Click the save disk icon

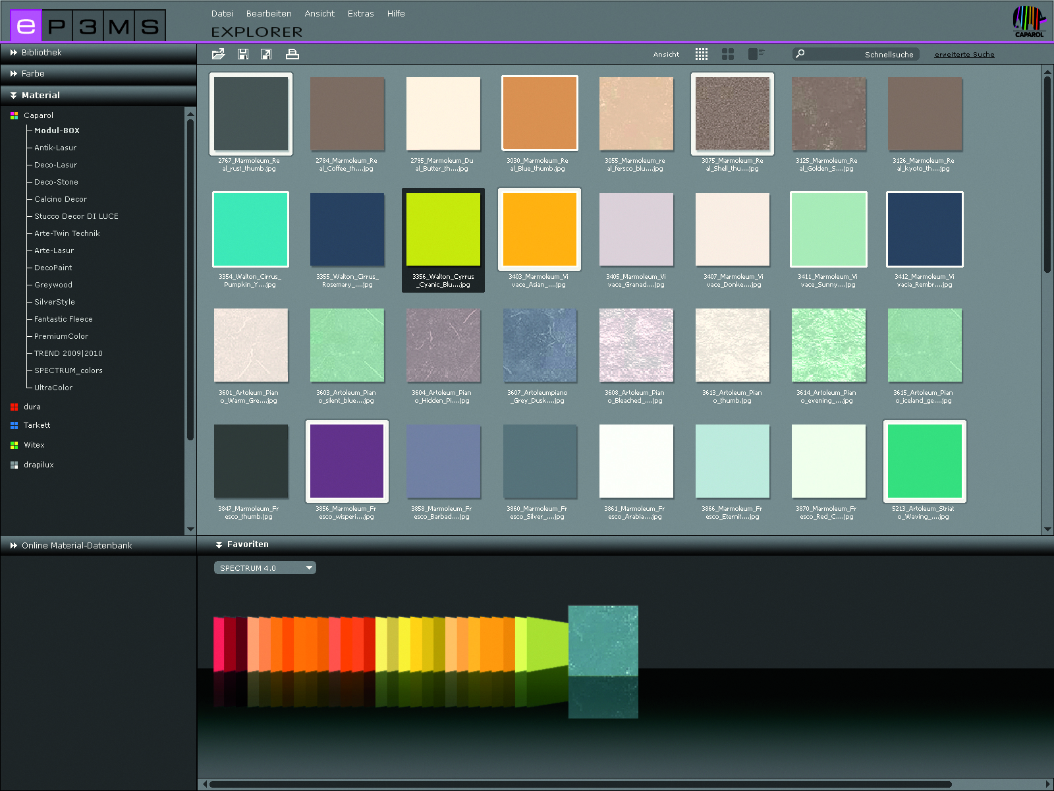coord(243,54)
